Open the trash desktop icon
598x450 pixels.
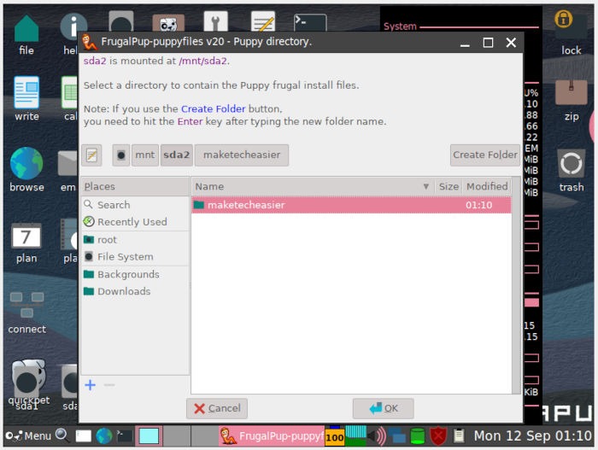[x=571, y=171]
